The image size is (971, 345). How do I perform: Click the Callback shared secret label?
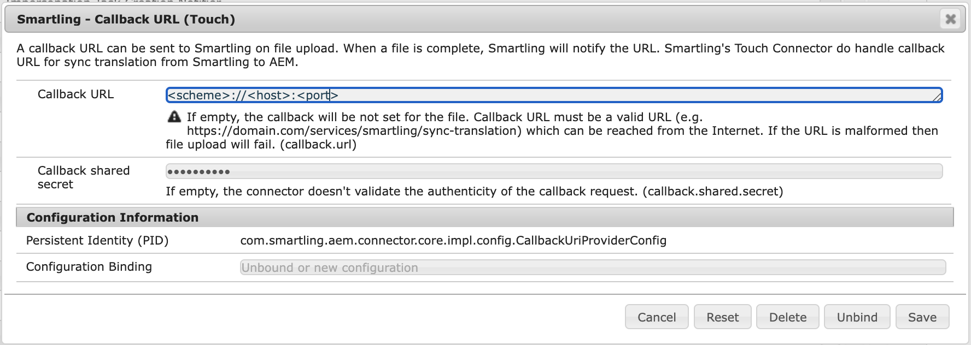(x=84, y=177)
